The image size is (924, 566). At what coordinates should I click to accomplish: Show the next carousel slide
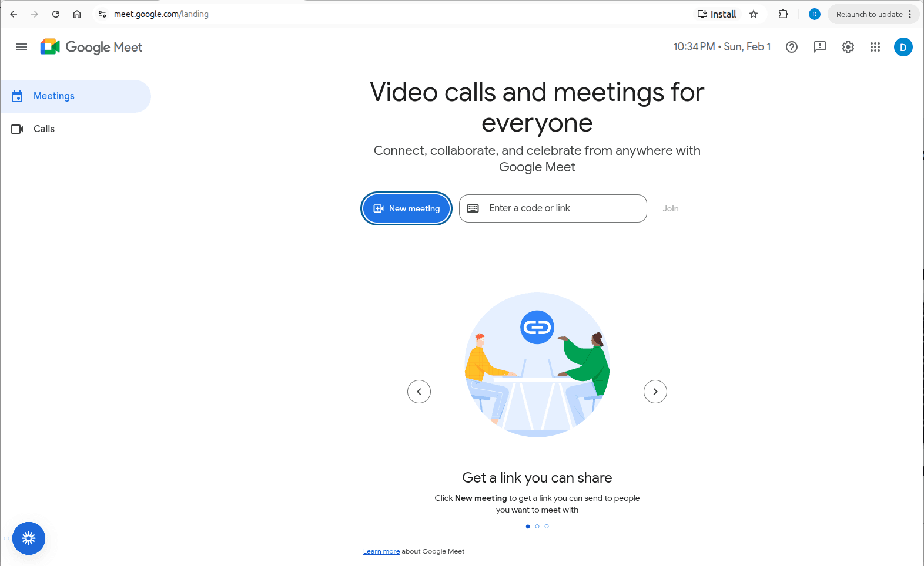click(655, 392)
